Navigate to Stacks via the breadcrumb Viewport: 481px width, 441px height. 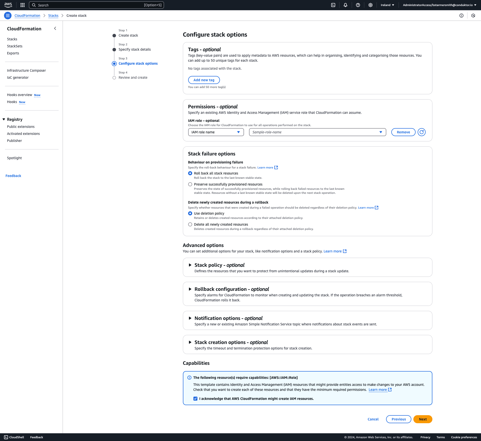pyautogui.click(x=53, y=15)
